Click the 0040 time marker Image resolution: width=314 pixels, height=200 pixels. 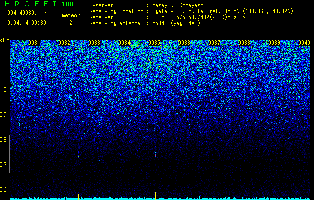pyautogui.click(x=304, y=43)
